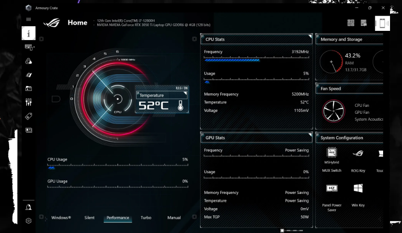
Task: Open the Scenario Profiles sliders icon
Action: pos(29,102)
